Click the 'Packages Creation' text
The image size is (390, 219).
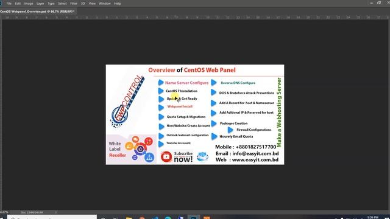pos(233,123)
